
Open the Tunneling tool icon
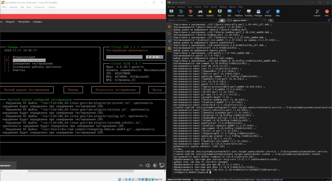[248, 13]
